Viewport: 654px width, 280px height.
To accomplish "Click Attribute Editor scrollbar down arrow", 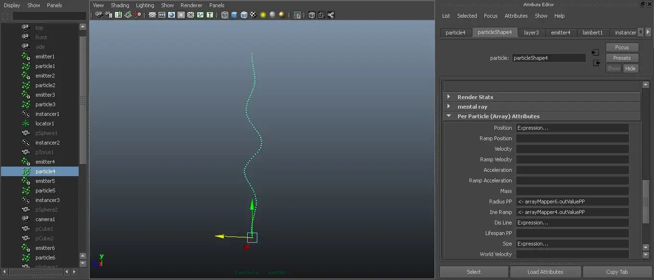I will coord(645,256).
